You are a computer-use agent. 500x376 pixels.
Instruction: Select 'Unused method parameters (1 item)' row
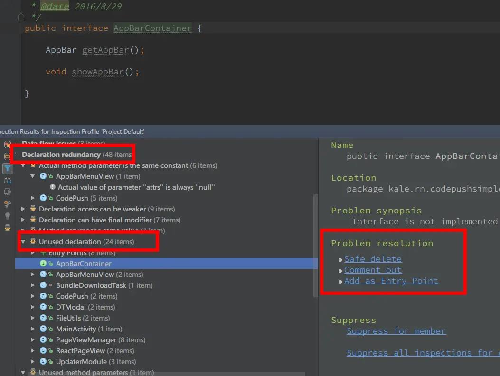96,372
